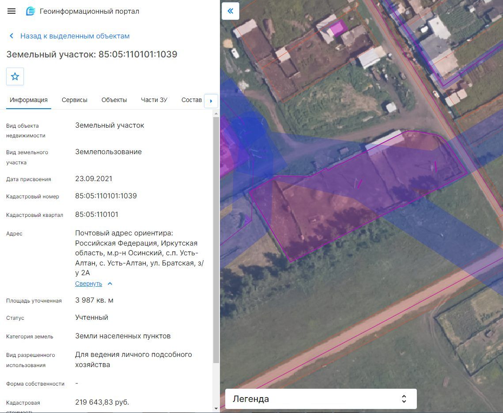Click the Почтовый адрес ориентира address text
Screen dimensions: 503x413
(x=139, y=253)
